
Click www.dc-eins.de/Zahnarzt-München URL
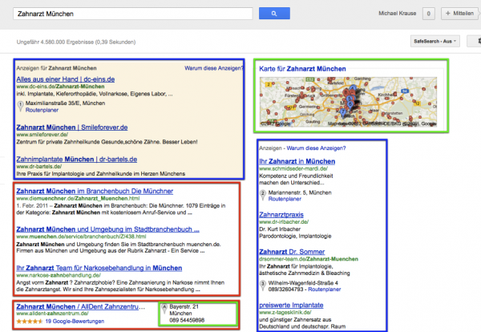point(60,87)
